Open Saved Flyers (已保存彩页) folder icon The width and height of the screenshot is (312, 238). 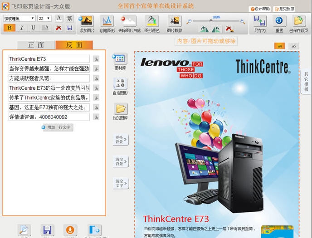[x=299, y=21]
